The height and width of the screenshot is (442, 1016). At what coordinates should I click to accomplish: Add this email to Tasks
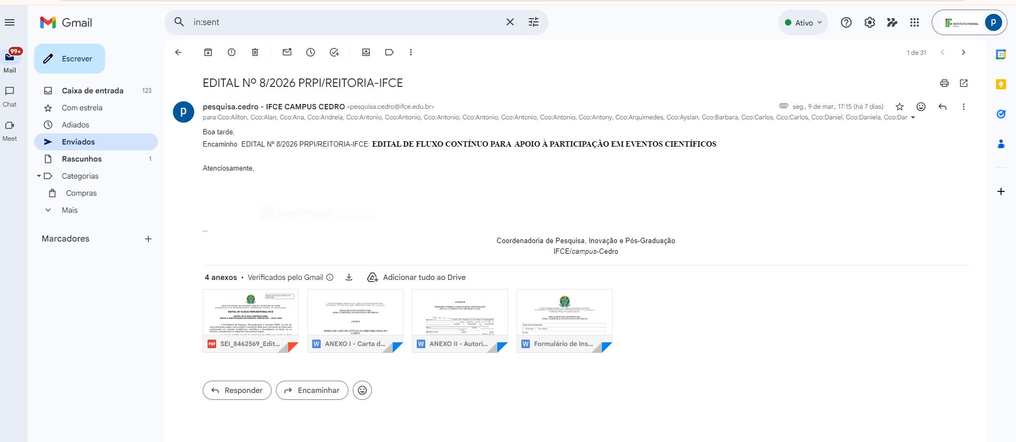(x=334, y=52)
